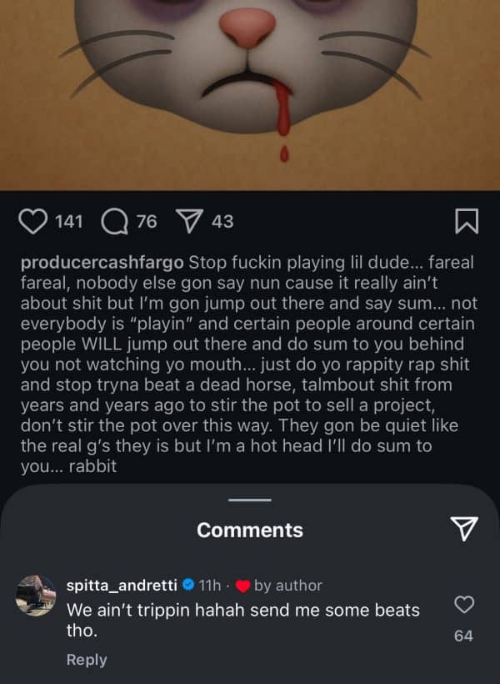Tap the injured cat post image
Screen dimensions: 500x684
250,92
